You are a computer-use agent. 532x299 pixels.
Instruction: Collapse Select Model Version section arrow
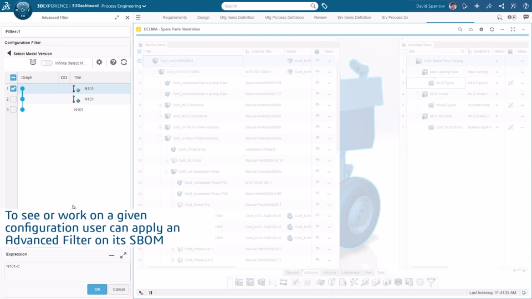tap(9, 53)
